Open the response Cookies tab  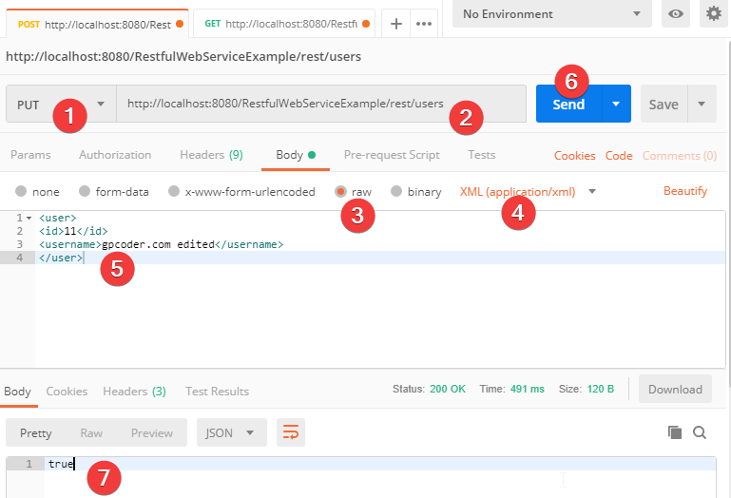(67, 392)
